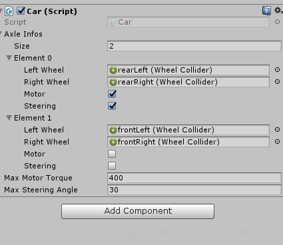
Task: Click the green Wheel Collider icon for rearLeft
Action: [x=113, y=70]
